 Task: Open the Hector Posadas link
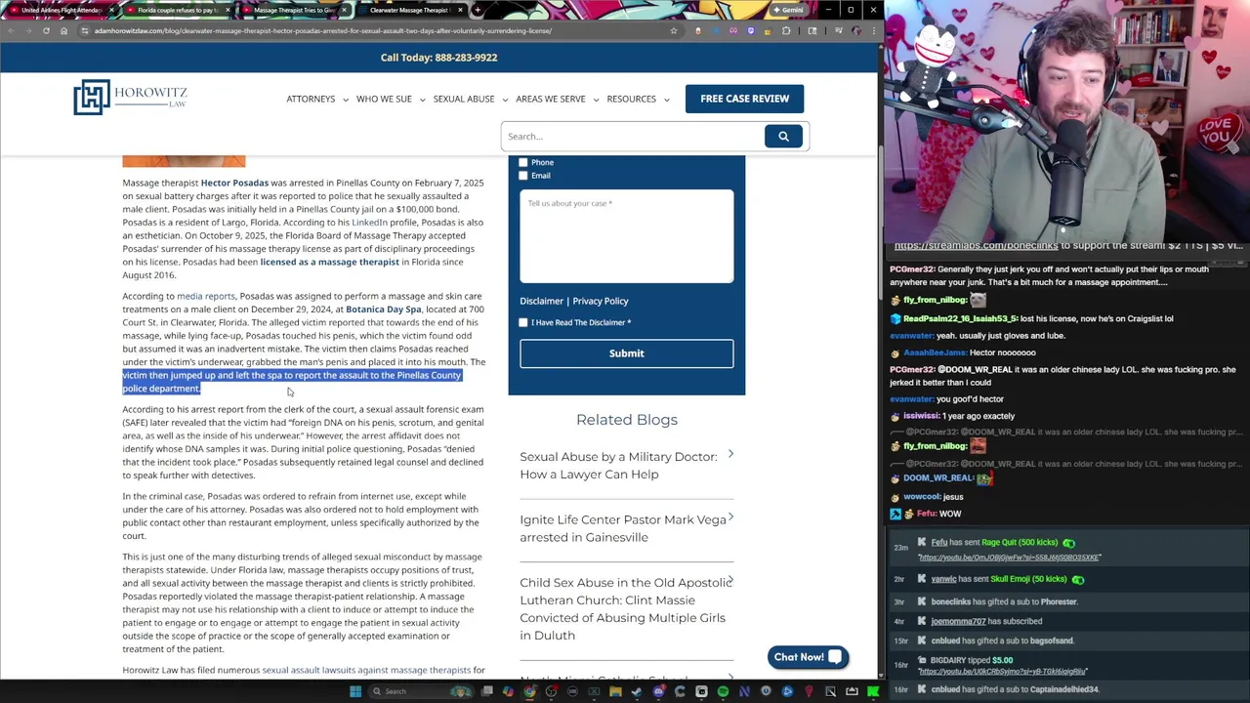tap(234, 183)
